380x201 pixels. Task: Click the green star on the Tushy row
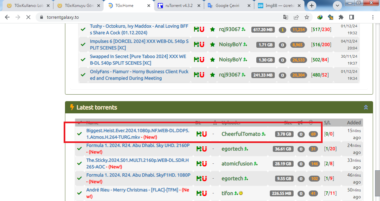pyautogui.click(x=212, y=30)
